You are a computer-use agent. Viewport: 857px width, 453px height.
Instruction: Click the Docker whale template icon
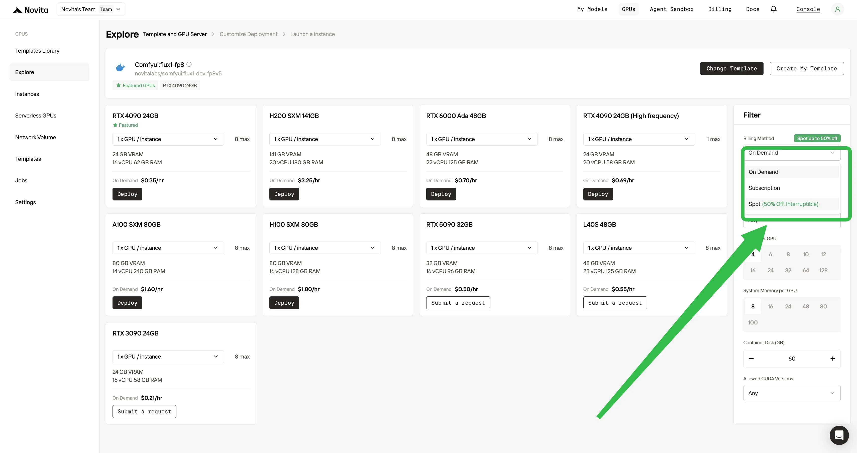[120, 68]
